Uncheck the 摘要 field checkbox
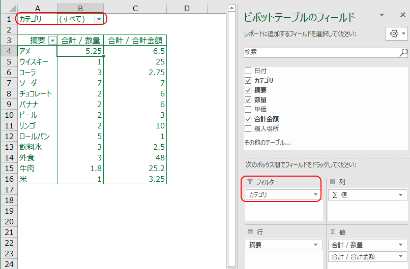Viewport: 410px width, 269px height. coord(248,90)
